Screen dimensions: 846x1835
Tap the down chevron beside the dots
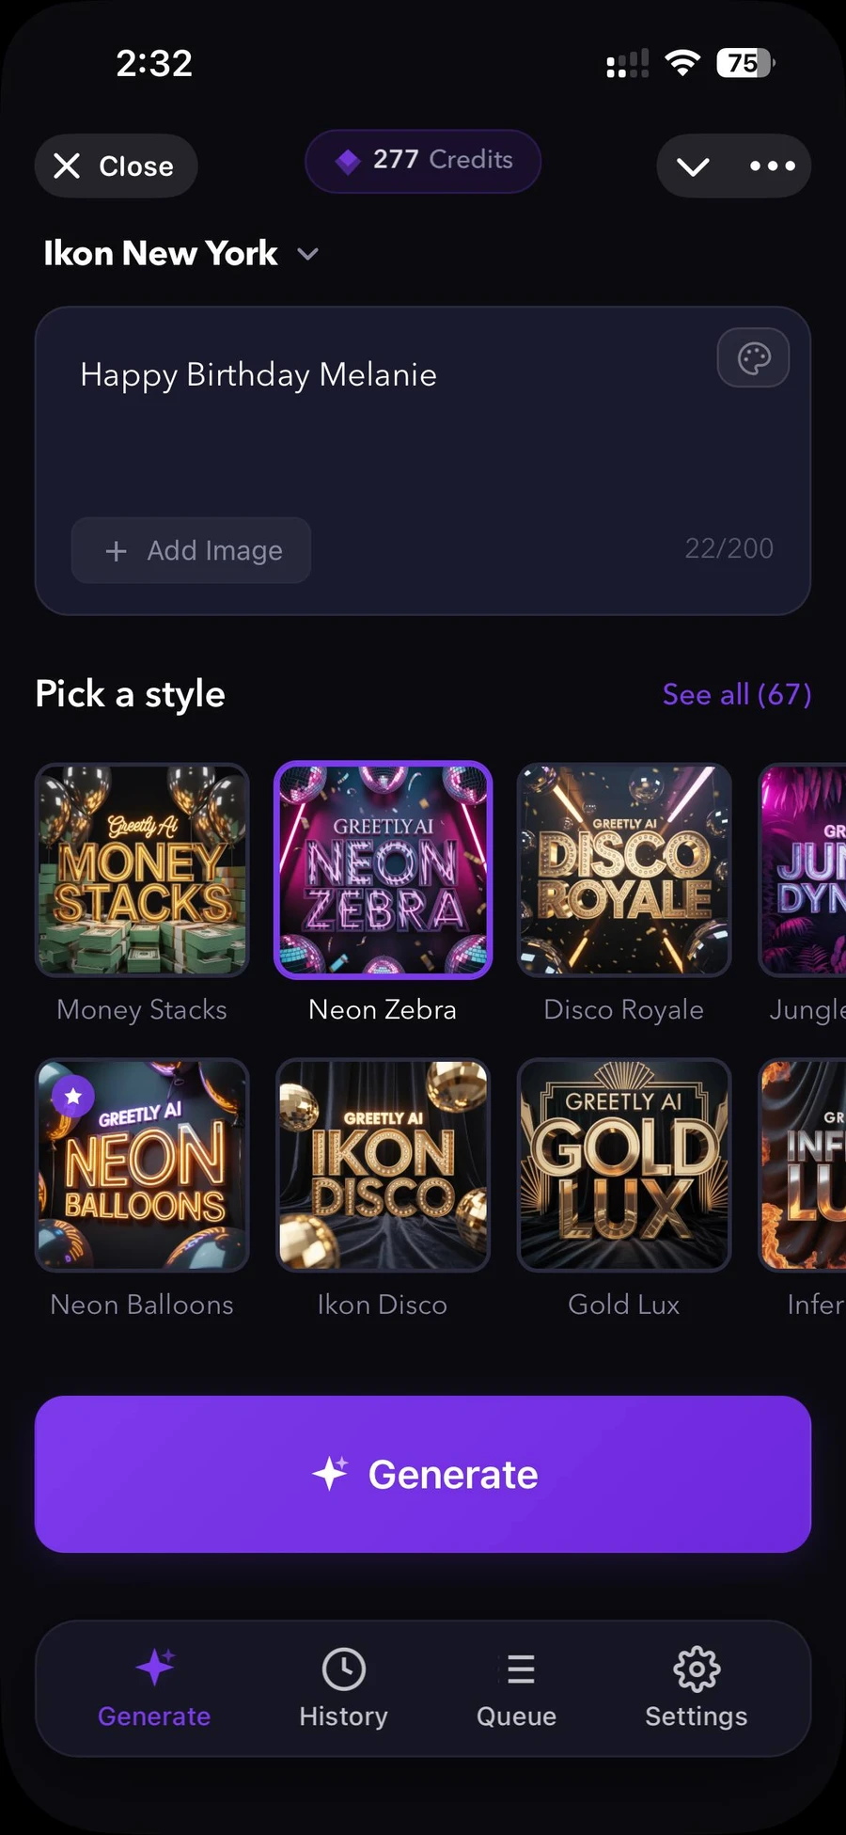point(693,166)
